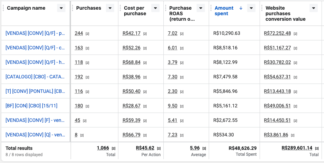The image size is (324, 163).
Task: Open campaign [VENDAS] [CONV] [Q/F] - p...
Action: click(35, 33)
